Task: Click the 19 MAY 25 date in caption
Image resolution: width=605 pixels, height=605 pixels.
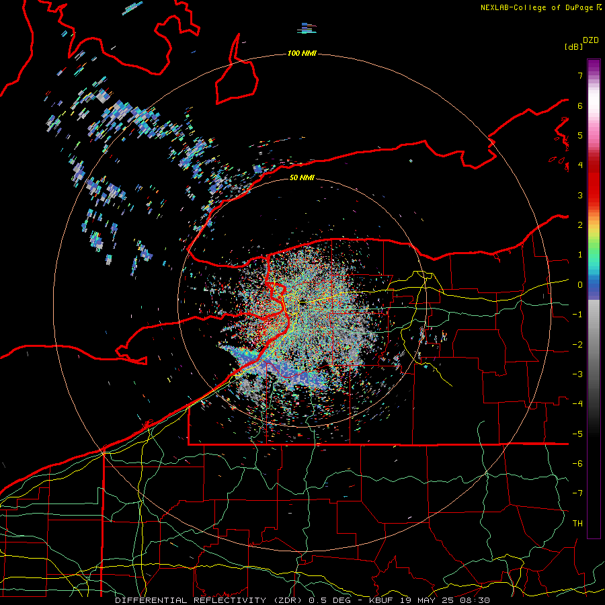Action: tap(428, 600)
